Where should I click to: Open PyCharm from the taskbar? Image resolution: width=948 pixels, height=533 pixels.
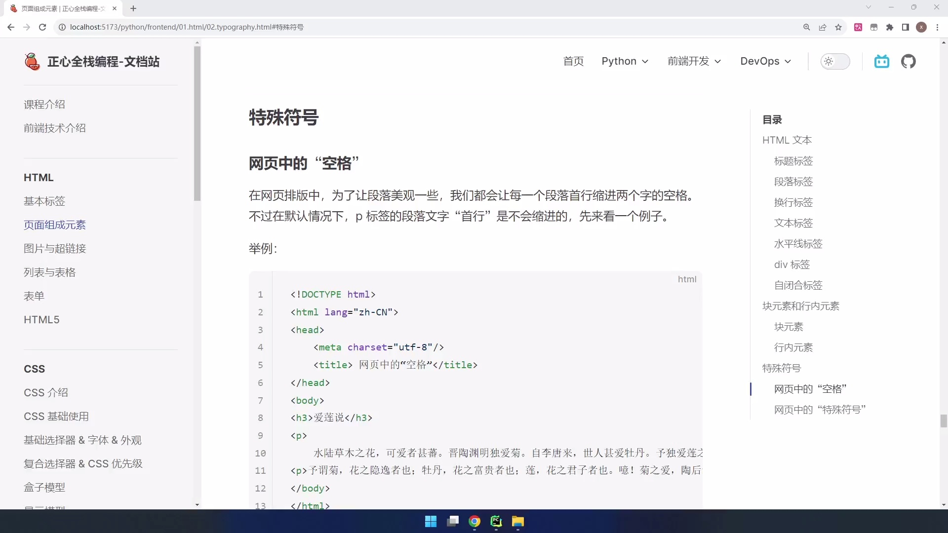point(496,521)
